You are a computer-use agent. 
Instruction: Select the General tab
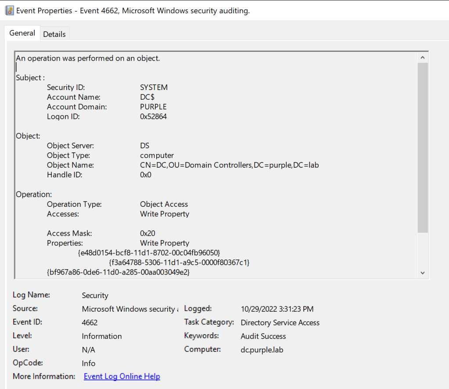(22, 33)
